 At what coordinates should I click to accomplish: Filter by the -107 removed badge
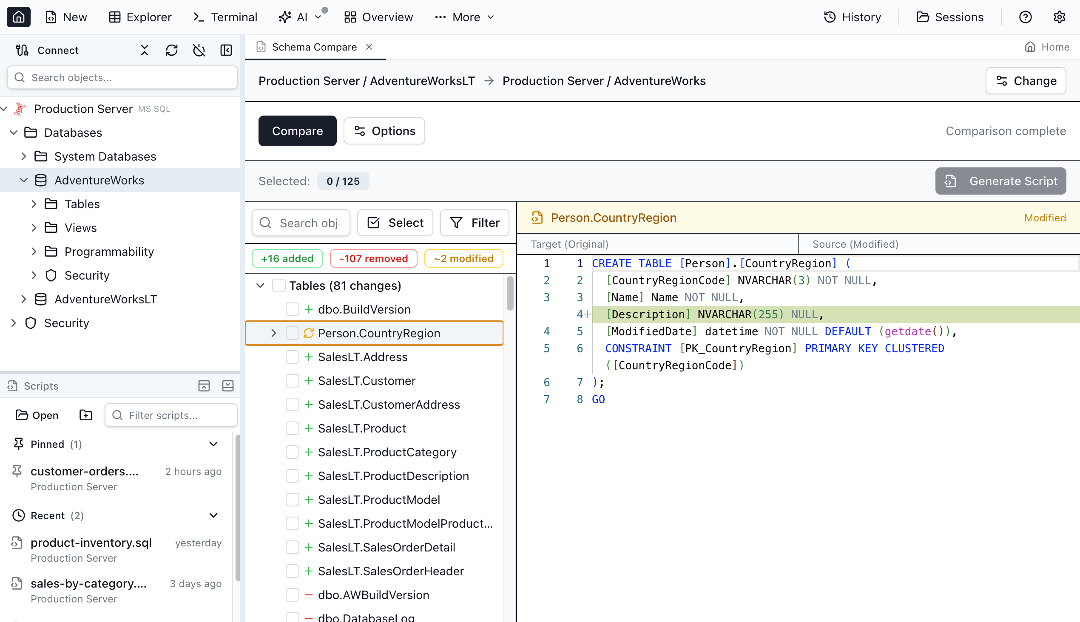click(x=374, y=258)
